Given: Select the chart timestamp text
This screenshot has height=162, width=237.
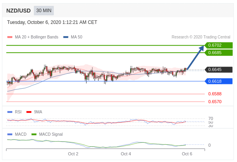Looking at the screenshot, I should 52,22.
